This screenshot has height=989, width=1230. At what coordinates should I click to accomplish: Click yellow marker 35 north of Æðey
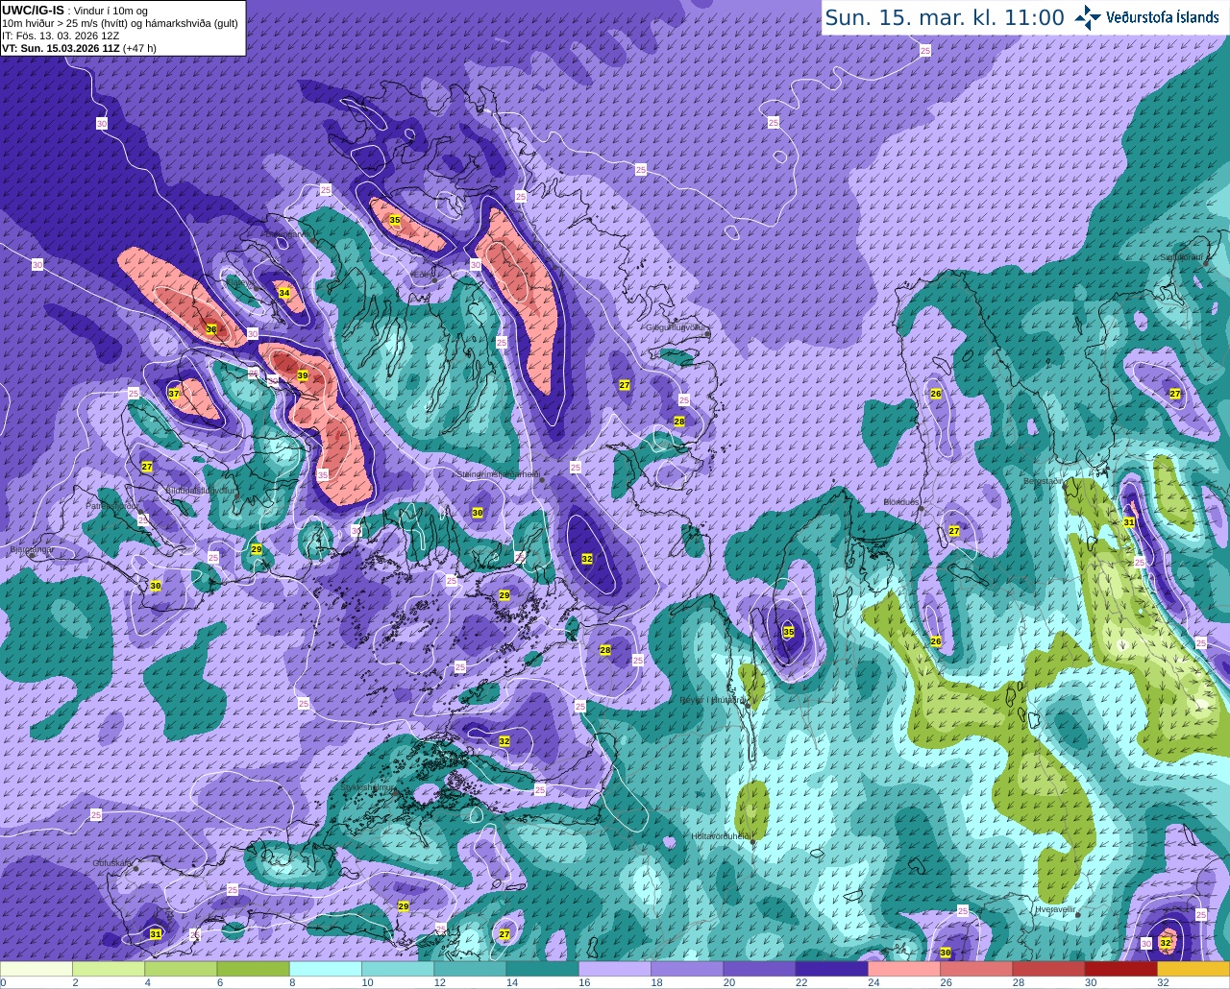[394, 220]
